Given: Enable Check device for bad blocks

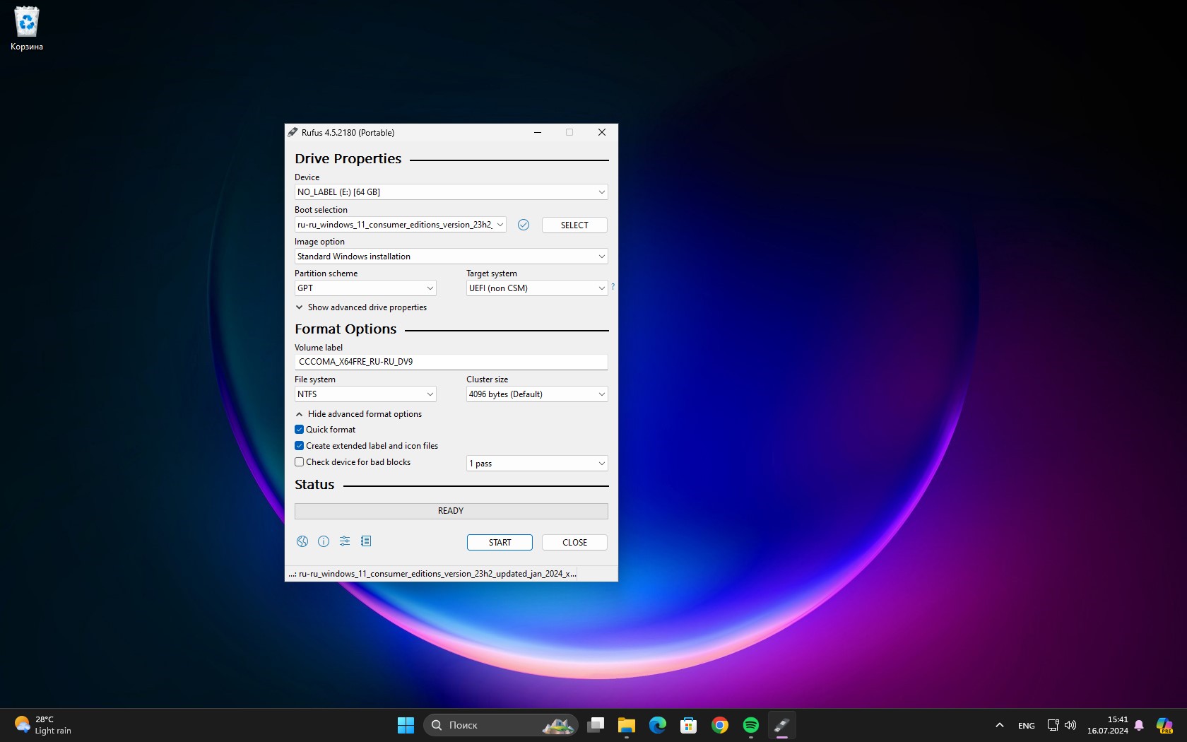Looking at the screenshot, I should click(x=299, y=462).
